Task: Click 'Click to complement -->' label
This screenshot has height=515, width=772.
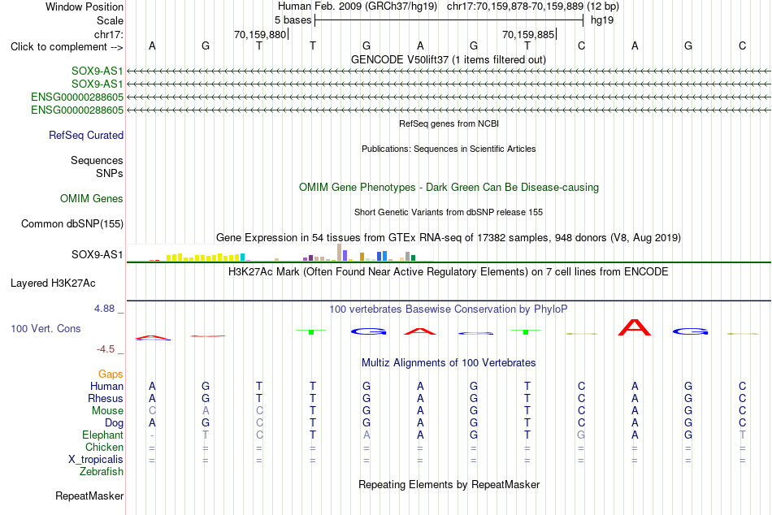Action: click(x=67, y=47)
